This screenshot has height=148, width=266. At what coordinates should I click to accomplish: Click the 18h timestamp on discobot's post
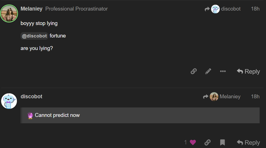coord(255,97)
